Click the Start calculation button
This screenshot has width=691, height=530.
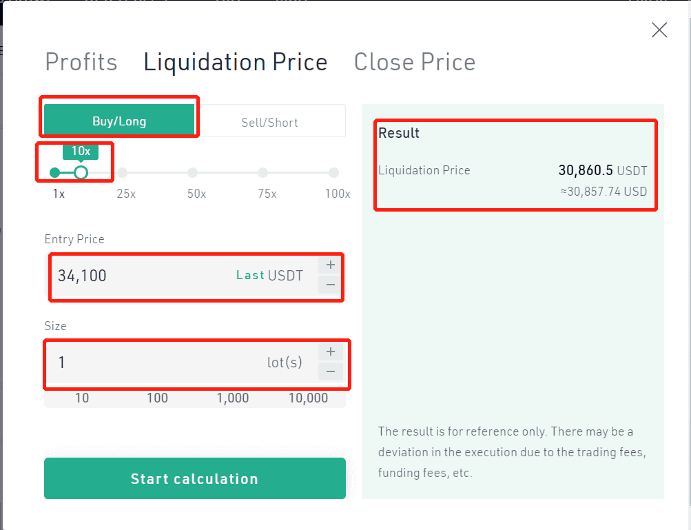195,478
